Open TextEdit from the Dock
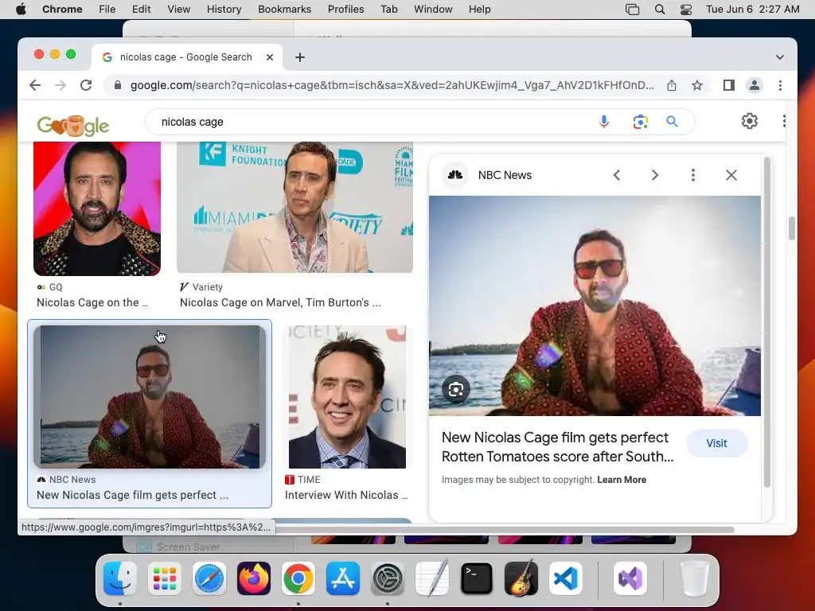Image resolution: width=815 pixels, height=611 pixels. (432, 578)
